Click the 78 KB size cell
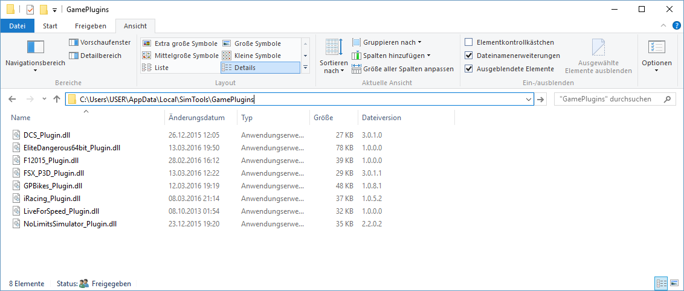The height and width of the screenshot is (291, 684). coord(345,148)
